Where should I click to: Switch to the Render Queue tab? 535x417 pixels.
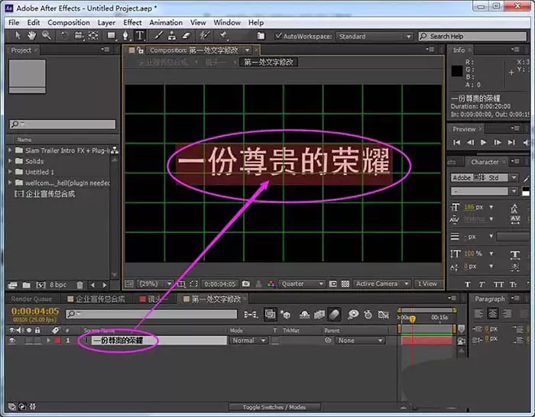point(31,299)
